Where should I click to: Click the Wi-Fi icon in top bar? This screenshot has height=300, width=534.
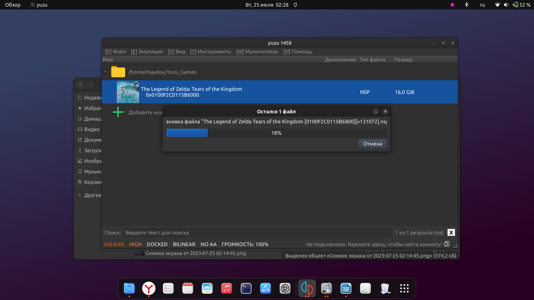(x=497, y=5)
